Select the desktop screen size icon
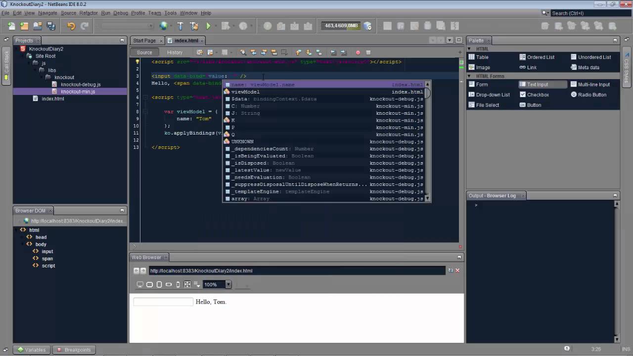The width and height of the screenshot is (633, 356). pos(140,284)
